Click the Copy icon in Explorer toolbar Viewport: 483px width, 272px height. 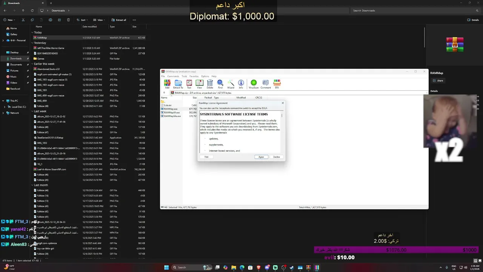32,20
